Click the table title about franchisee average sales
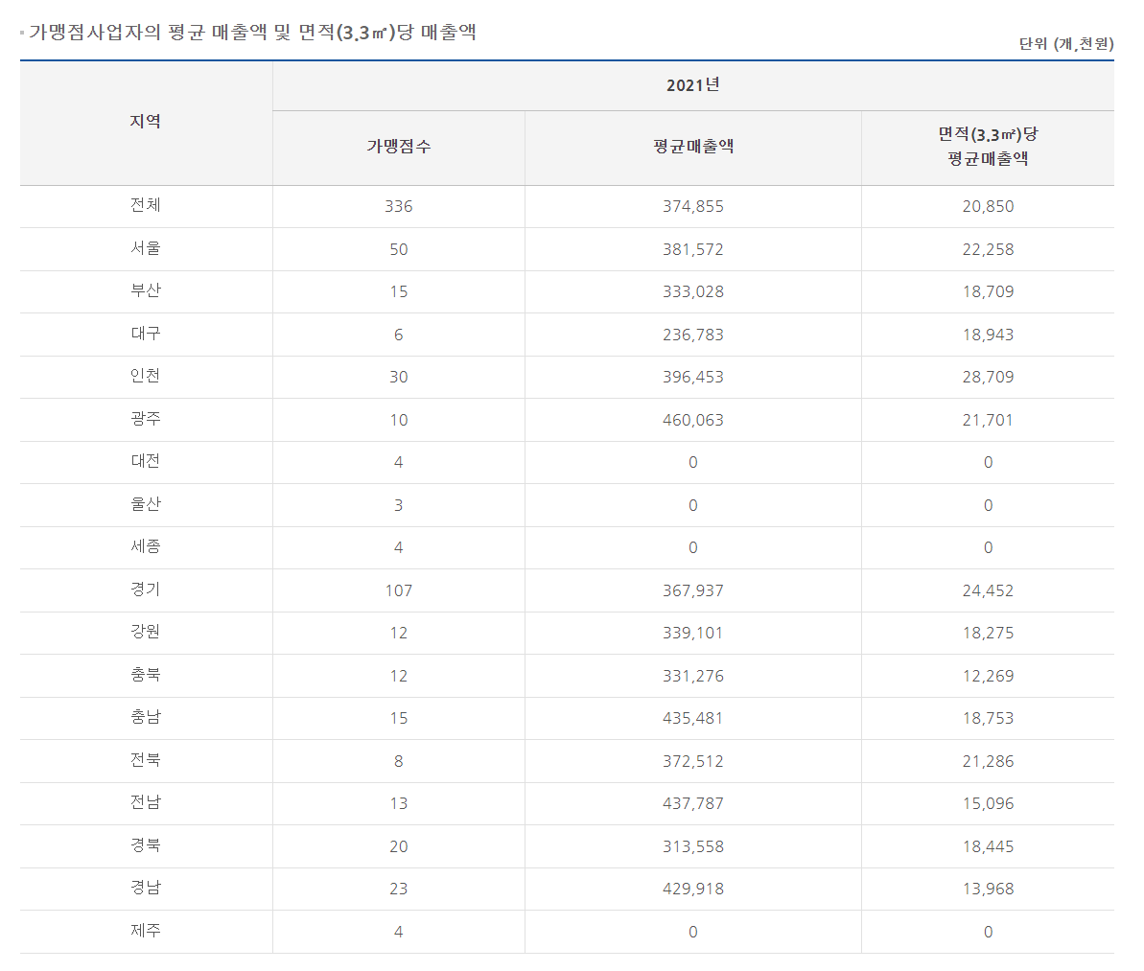Viewport: 1144px width, 971px height. point(252,33)
